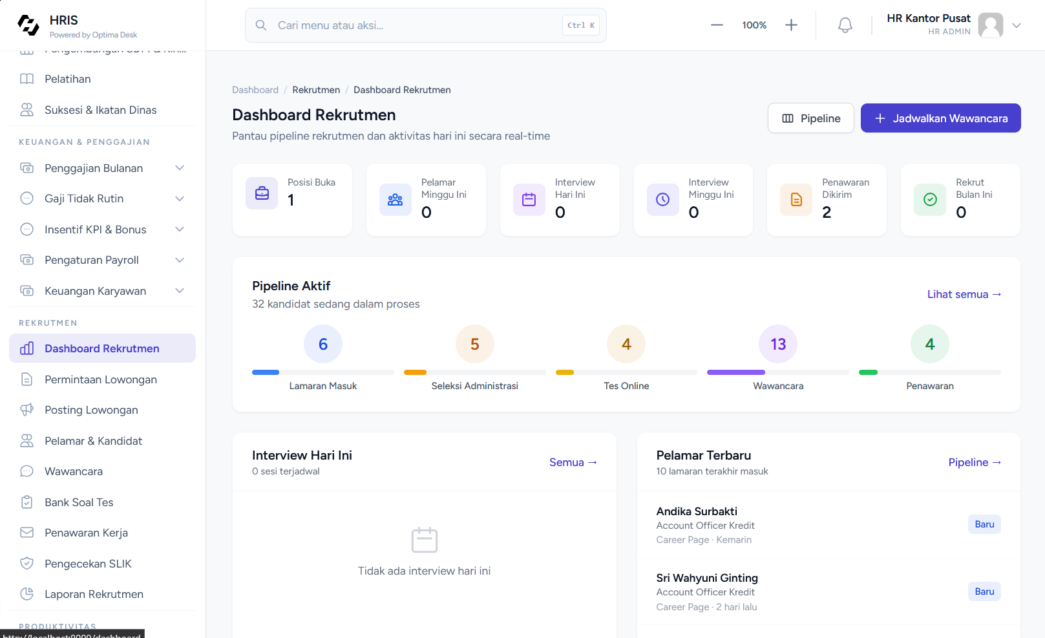Click the Pelatihan book icon

[26, 79]
